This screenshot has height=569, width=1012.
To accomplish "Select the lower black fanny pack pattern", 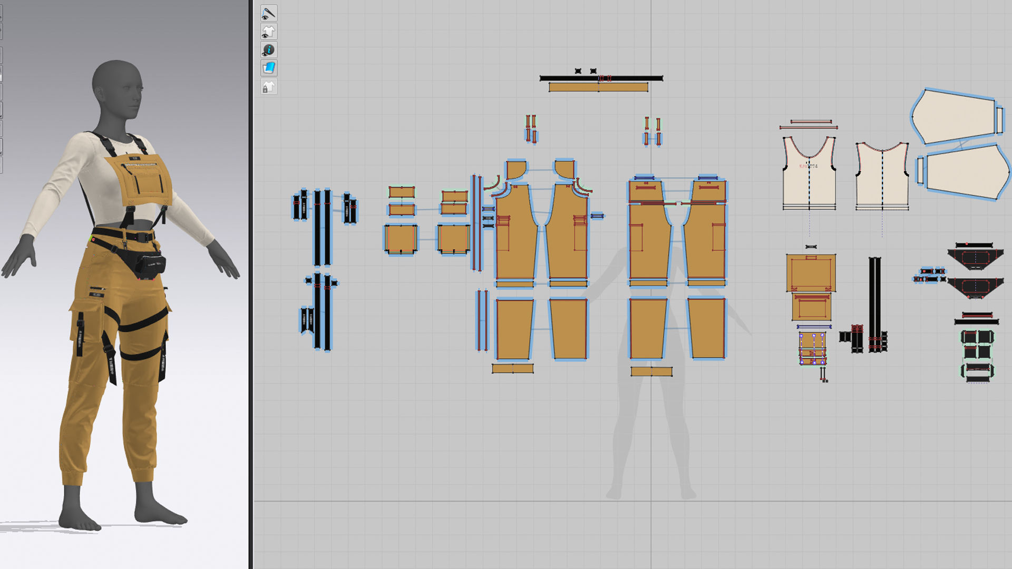I will [975, 288].
